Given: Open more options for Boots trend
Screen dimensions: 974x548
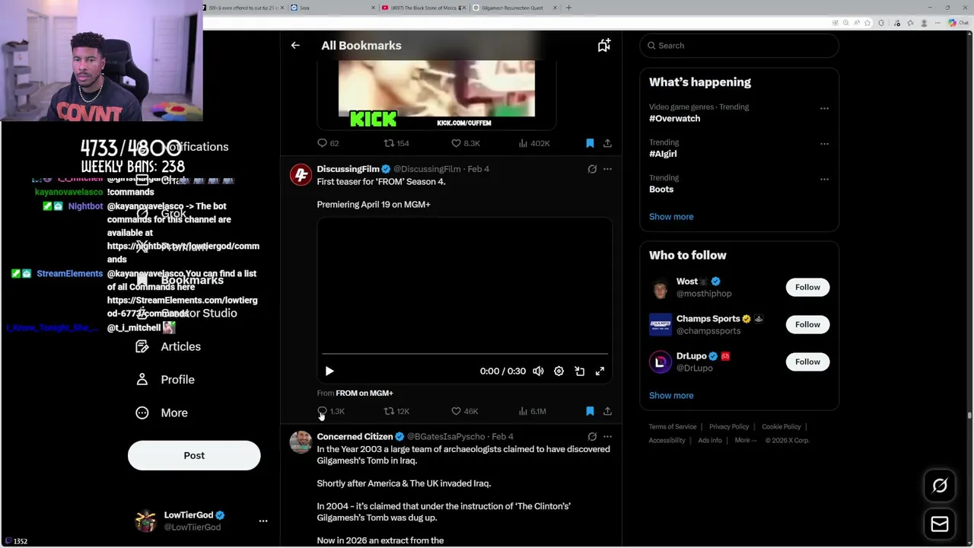Looking at the screenshot, I should 824,180.
